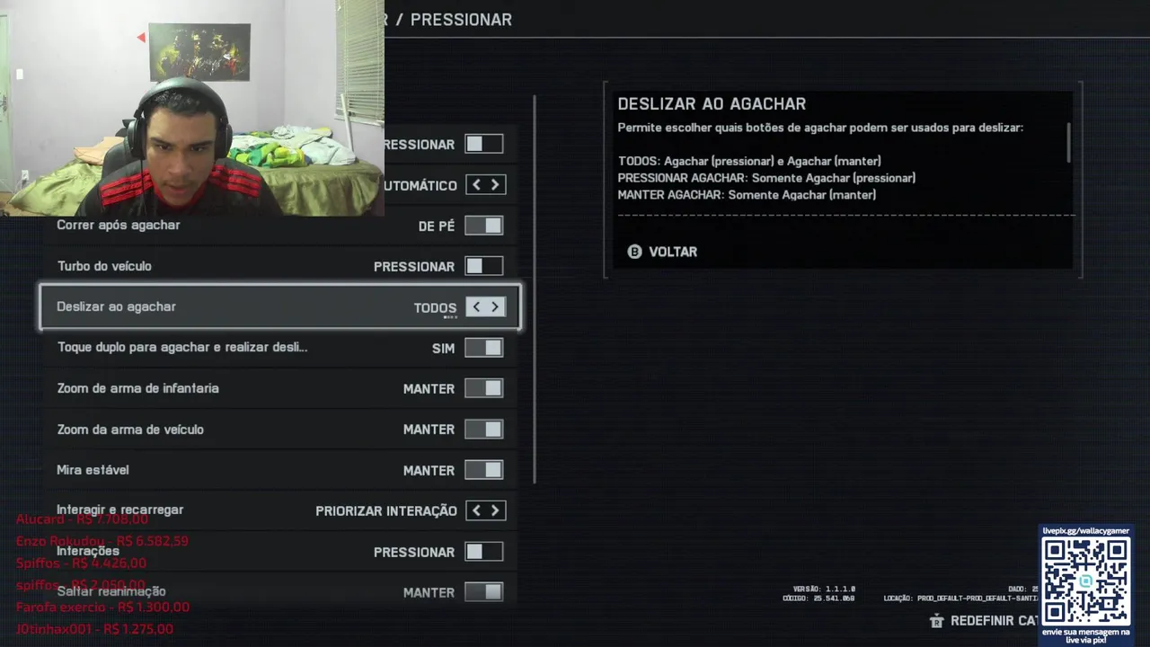Click right arrow on Deslizar ao agachar
Screen dimensions: 1150x647
495,307
